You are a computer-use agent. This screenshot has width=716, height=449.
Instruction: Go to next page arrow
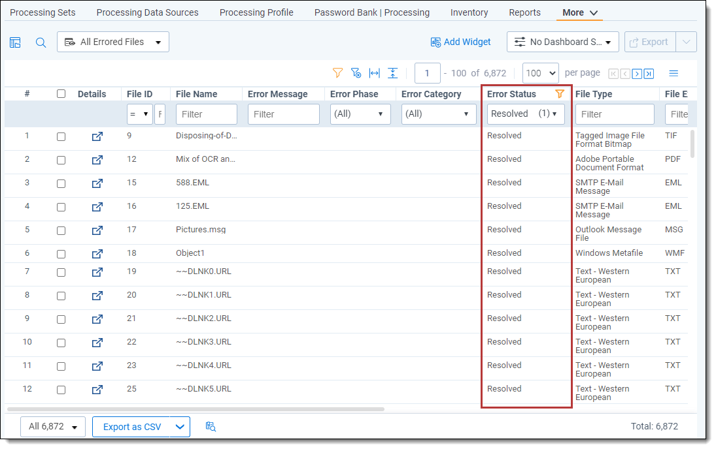point(637,74)
